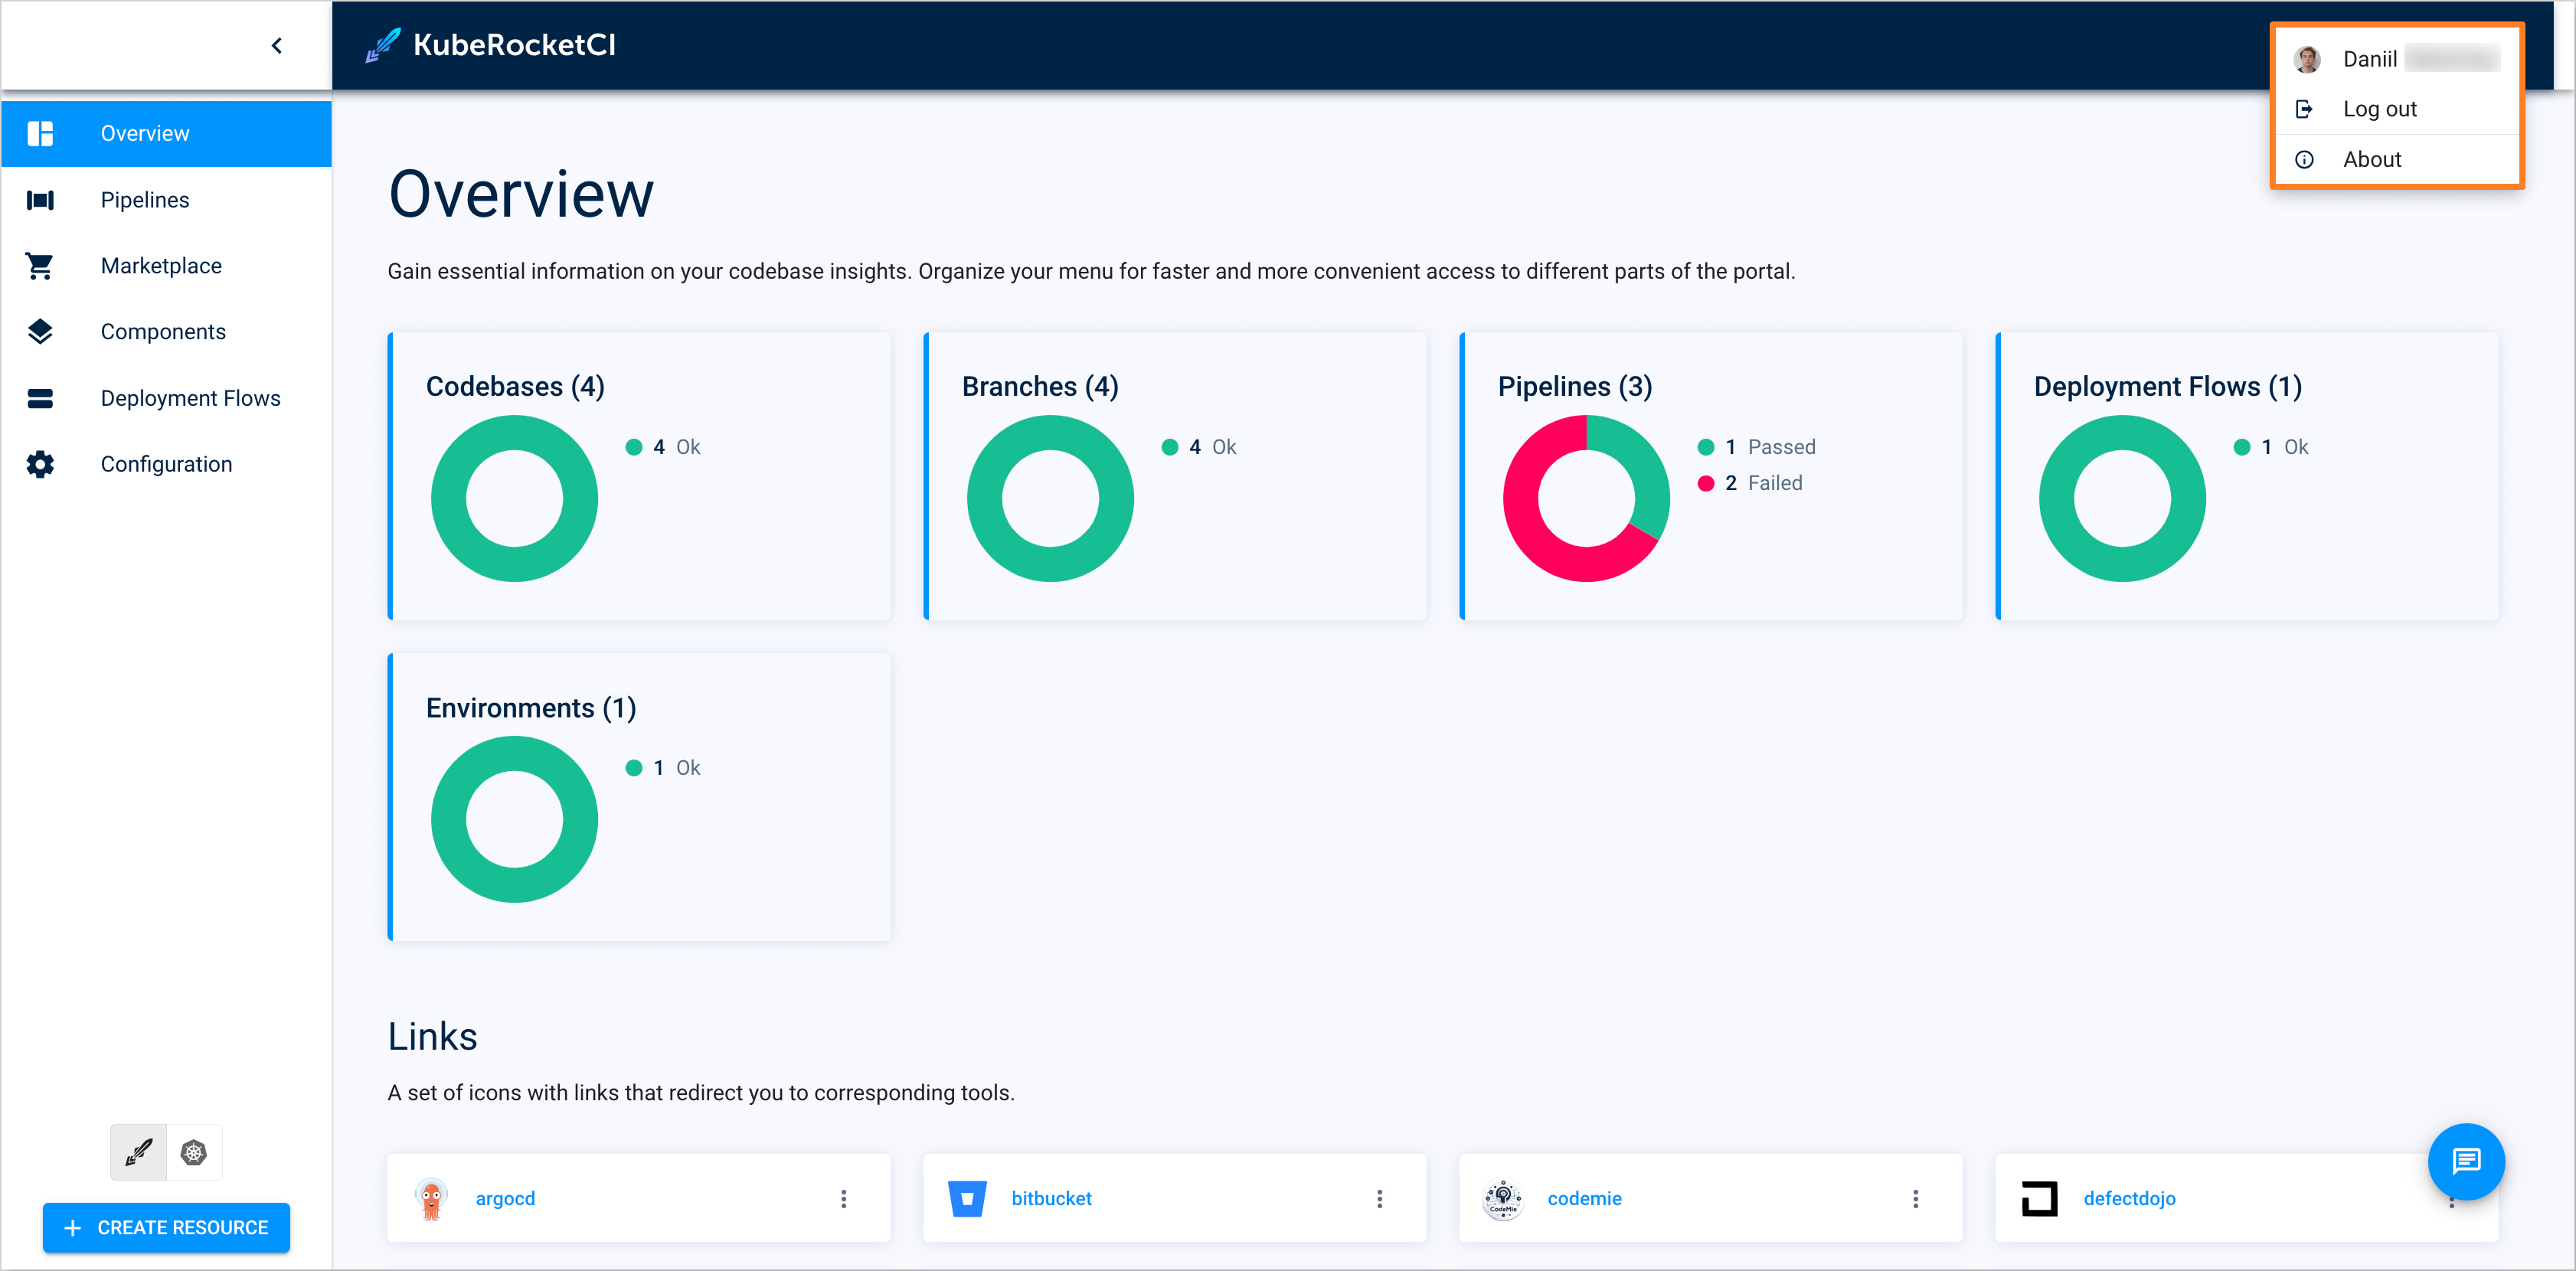2576x1271 pixels.
Task: Open Configuration via the gear icon
Action: pos(40,464)
